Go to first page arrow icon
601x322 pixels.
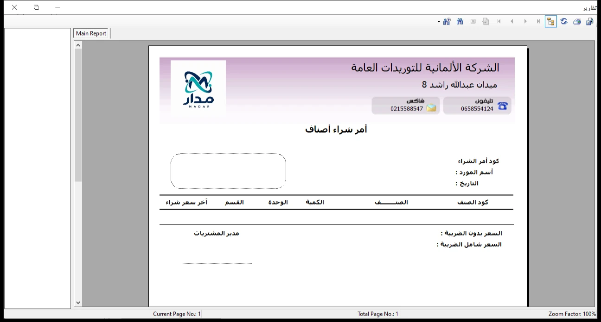pyautogui.click(x=499, y=21)
